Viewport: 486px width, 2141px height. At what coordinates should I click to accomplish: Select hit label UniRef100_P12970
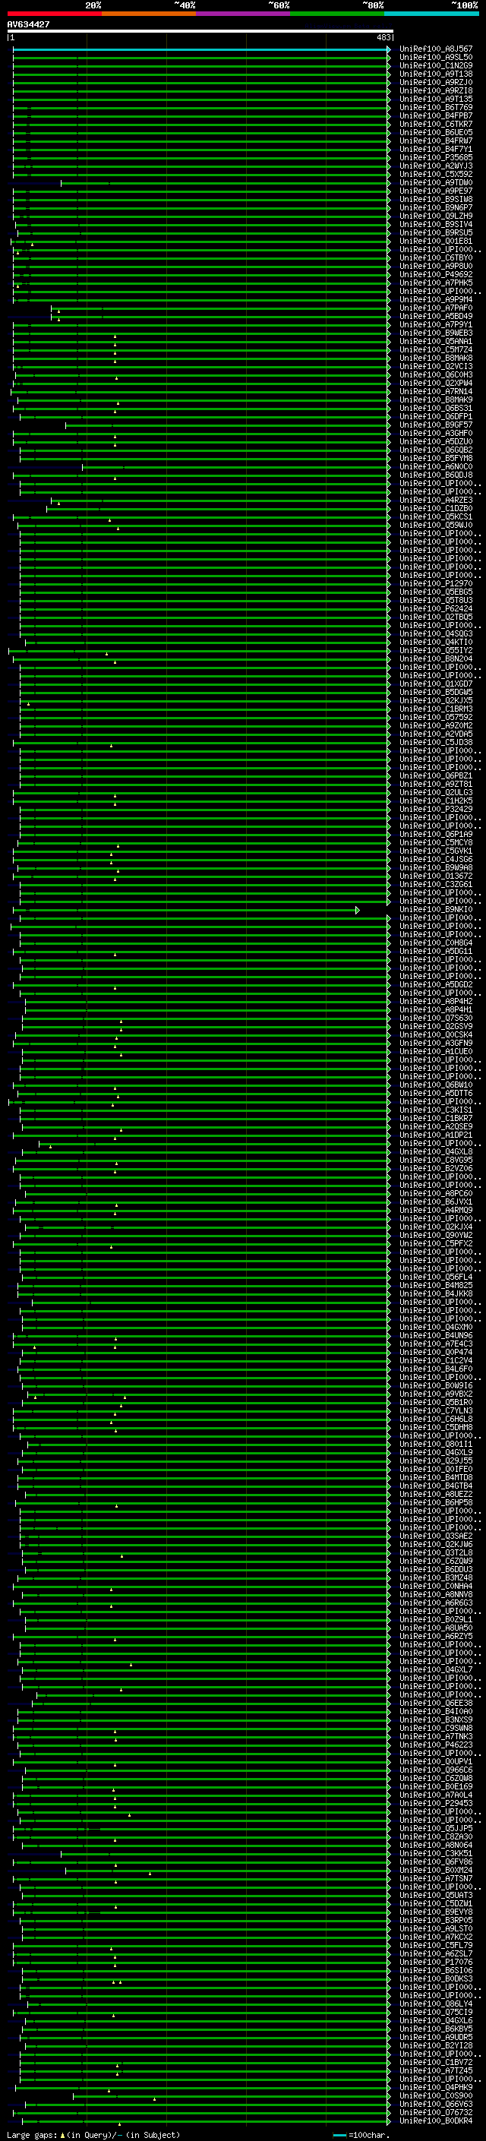(436, 583)
